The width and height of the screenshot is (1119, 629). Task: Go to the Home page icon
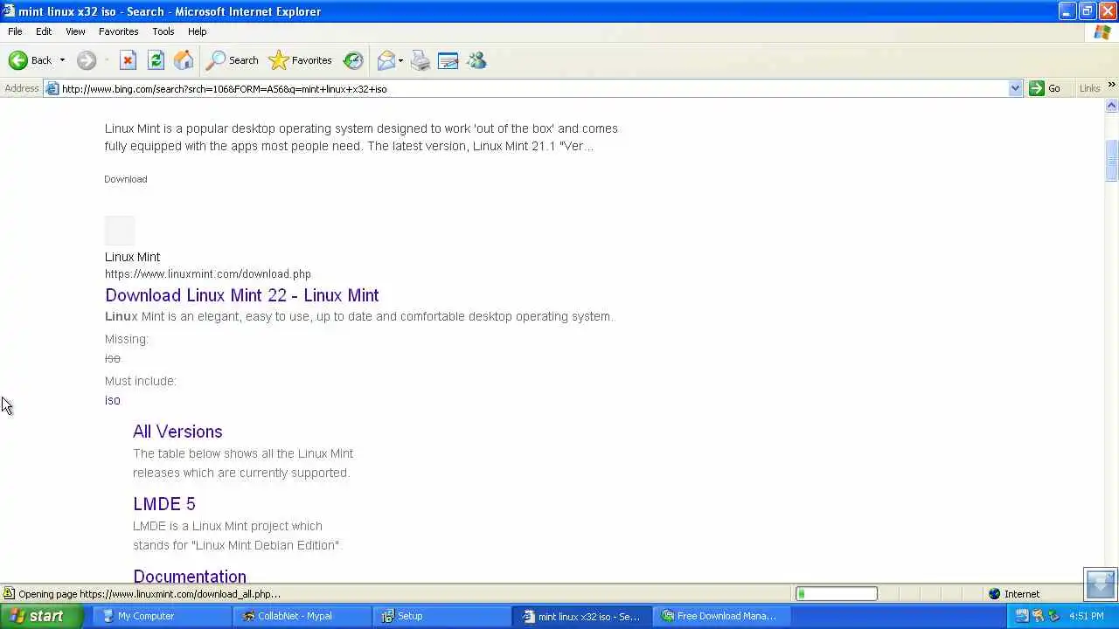184,60
